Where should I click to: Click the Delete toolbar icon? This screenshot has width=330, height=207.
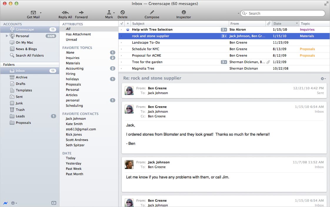click(x=122, y=12)
